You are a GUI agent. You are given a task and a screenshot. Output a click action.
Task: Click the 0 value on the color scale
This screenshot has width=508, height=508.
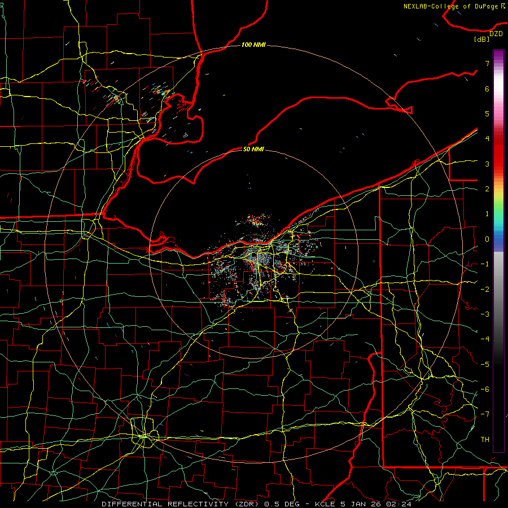coord(487,239)
